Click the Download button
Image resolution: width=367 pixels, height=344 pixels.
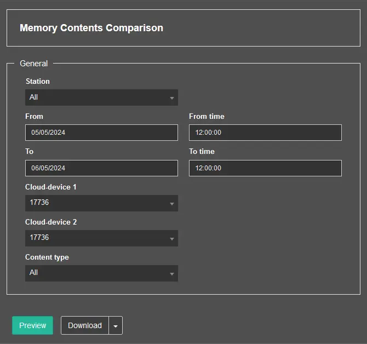85,325
